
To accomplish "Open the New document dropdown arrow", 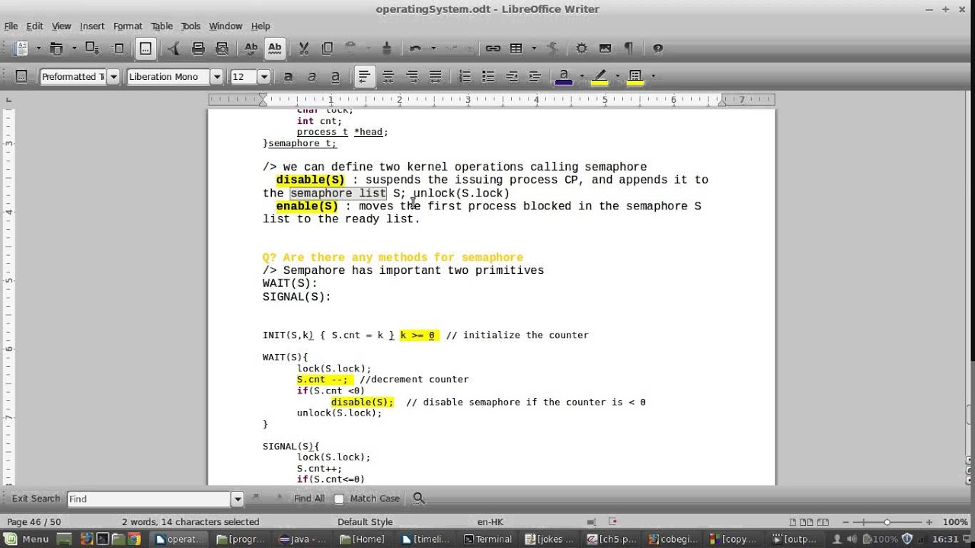I will click(x=38, y=49).
